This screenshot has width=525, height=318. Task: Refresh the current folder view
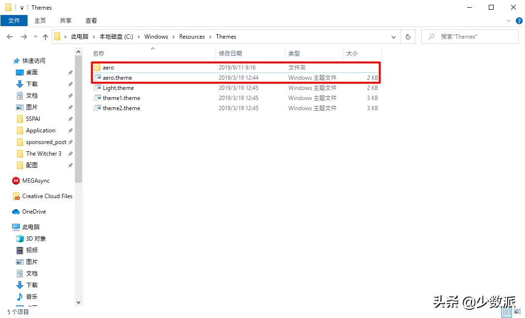pos(408,36)
